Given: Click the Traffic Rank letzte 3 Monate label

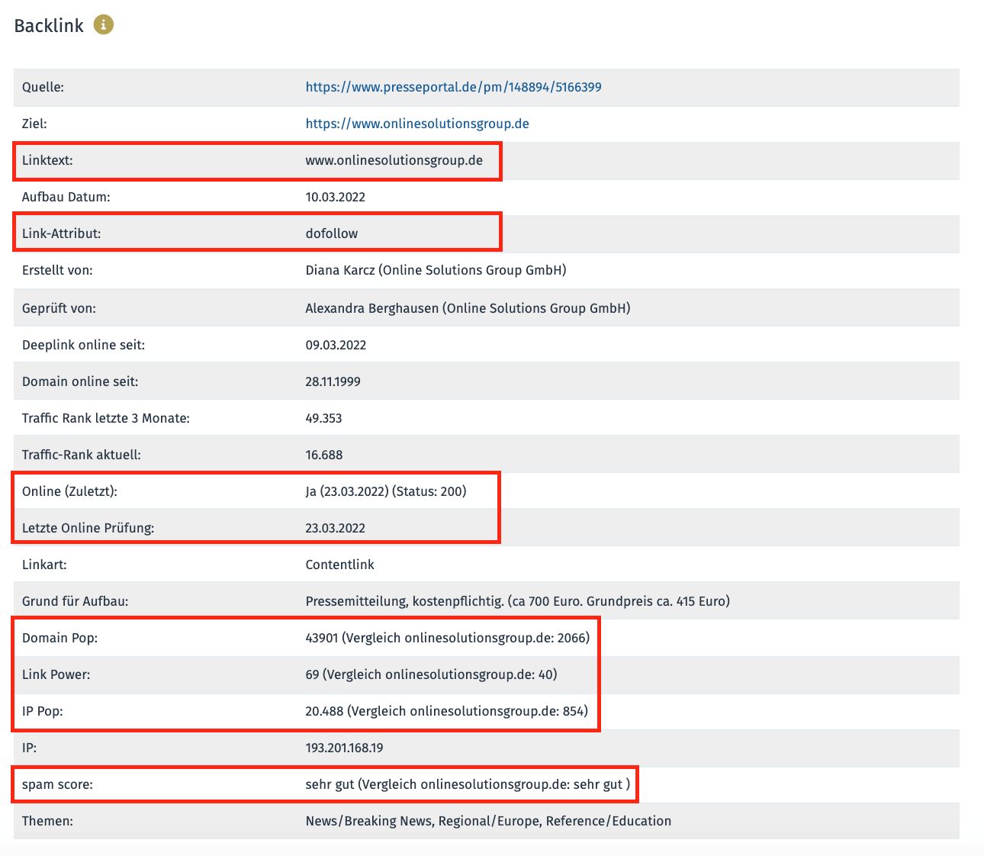Looking at the screenshot, I should pyautogui.click(x=106, y=418).
